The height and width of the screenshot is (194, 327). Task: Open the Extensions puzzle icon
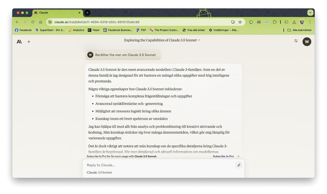[x=275, y=22]
